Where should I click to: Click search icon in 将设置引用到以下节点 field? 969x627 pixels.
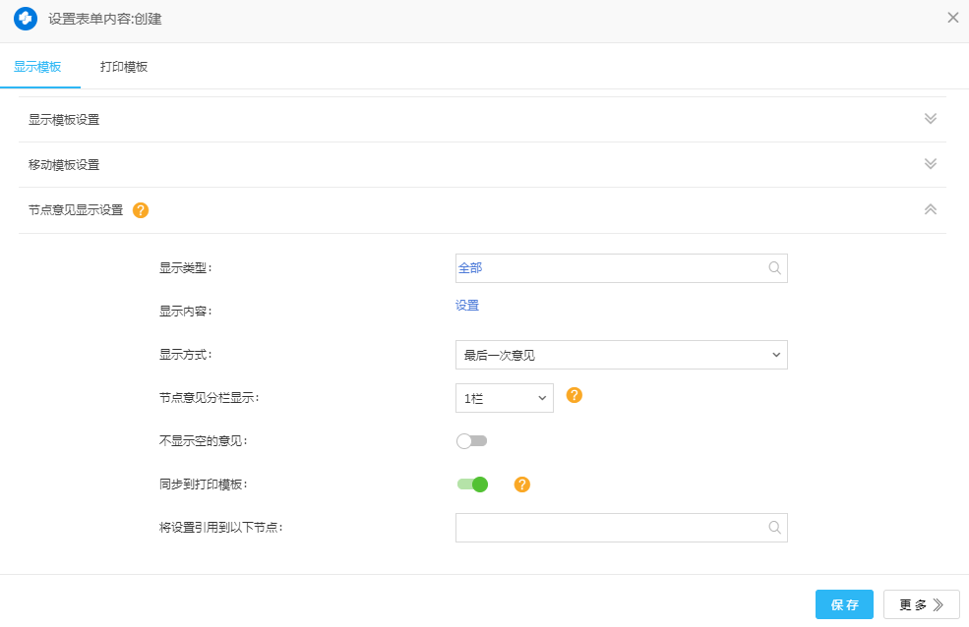click(774, 528)
